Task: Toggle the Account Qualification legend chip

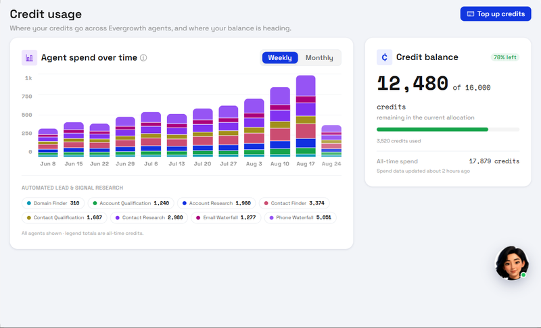Action: (131, 203)
